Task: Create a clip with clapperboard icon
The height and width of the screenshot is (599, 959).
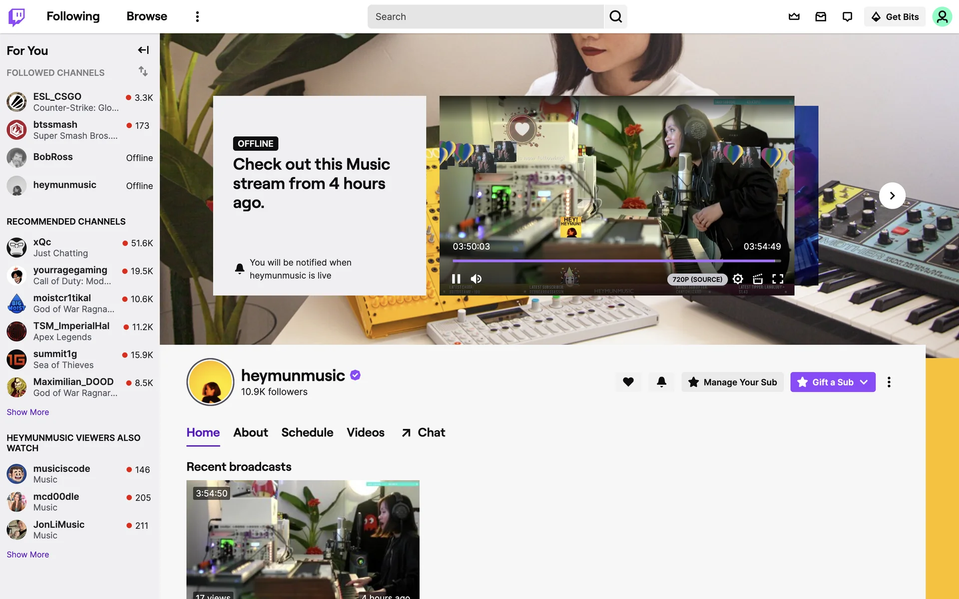Action: click(x=758, y=279)
